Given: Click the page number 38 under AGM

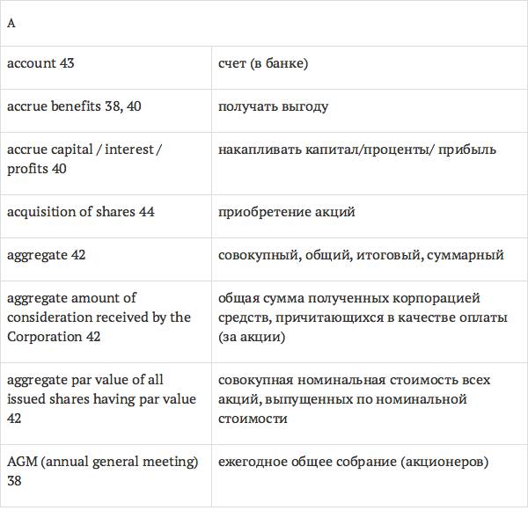Looking at the screenshot, I should click(x=14, y=481).
